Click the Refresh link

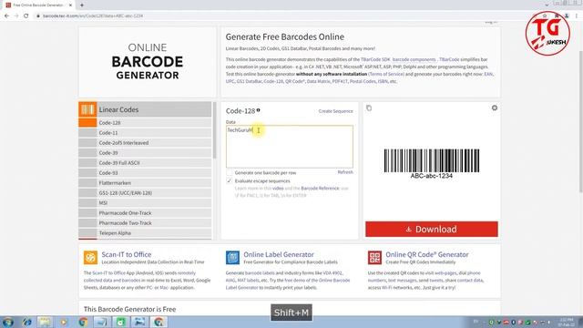(x=345, y=172)
